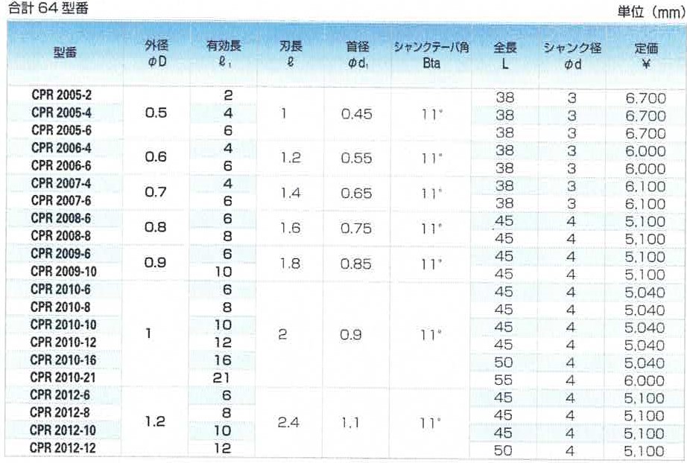Select the シャンク径 φd column header
Viewport: 687px width, 463px height.
[x=571, y=54]
